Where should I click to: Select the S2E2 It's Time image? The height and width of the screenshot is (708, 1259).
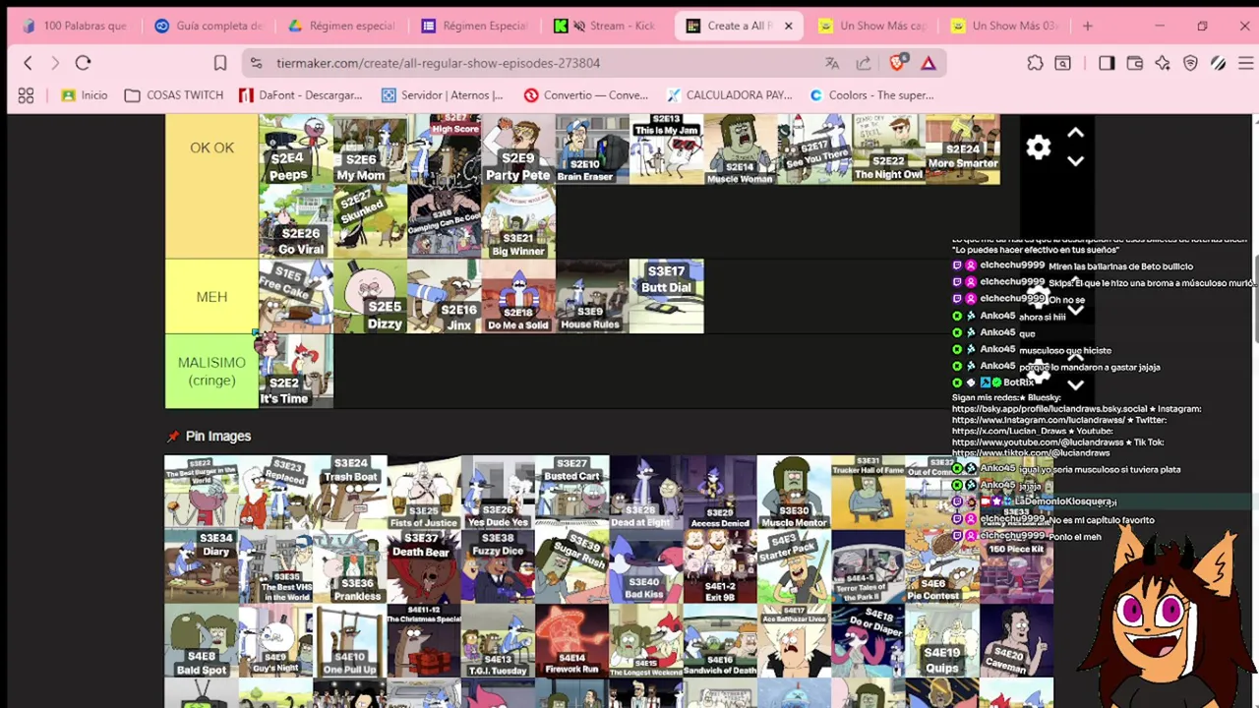pyautogui.click(x=295, y=372)
